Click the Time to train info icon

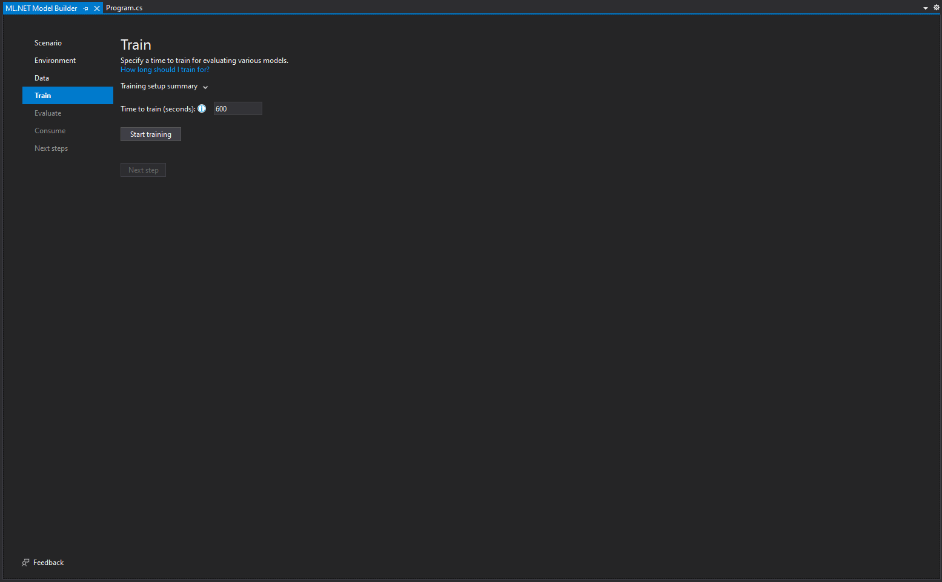(x=202, y=108)
